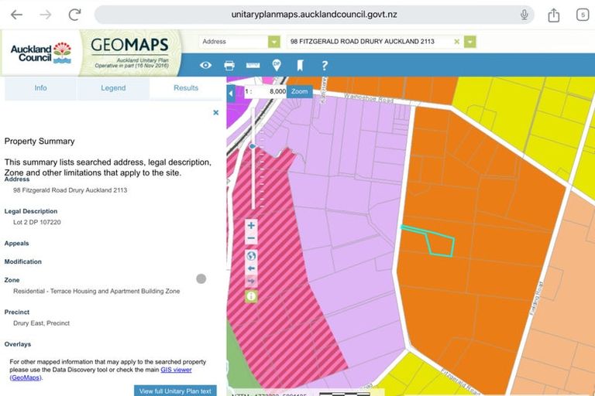
Task: Click the print map icon
Action: [229, 66]
